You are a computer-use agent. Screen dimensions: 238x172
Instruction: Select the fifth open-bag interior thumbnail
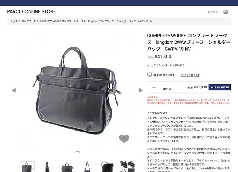tap(107, 166)
